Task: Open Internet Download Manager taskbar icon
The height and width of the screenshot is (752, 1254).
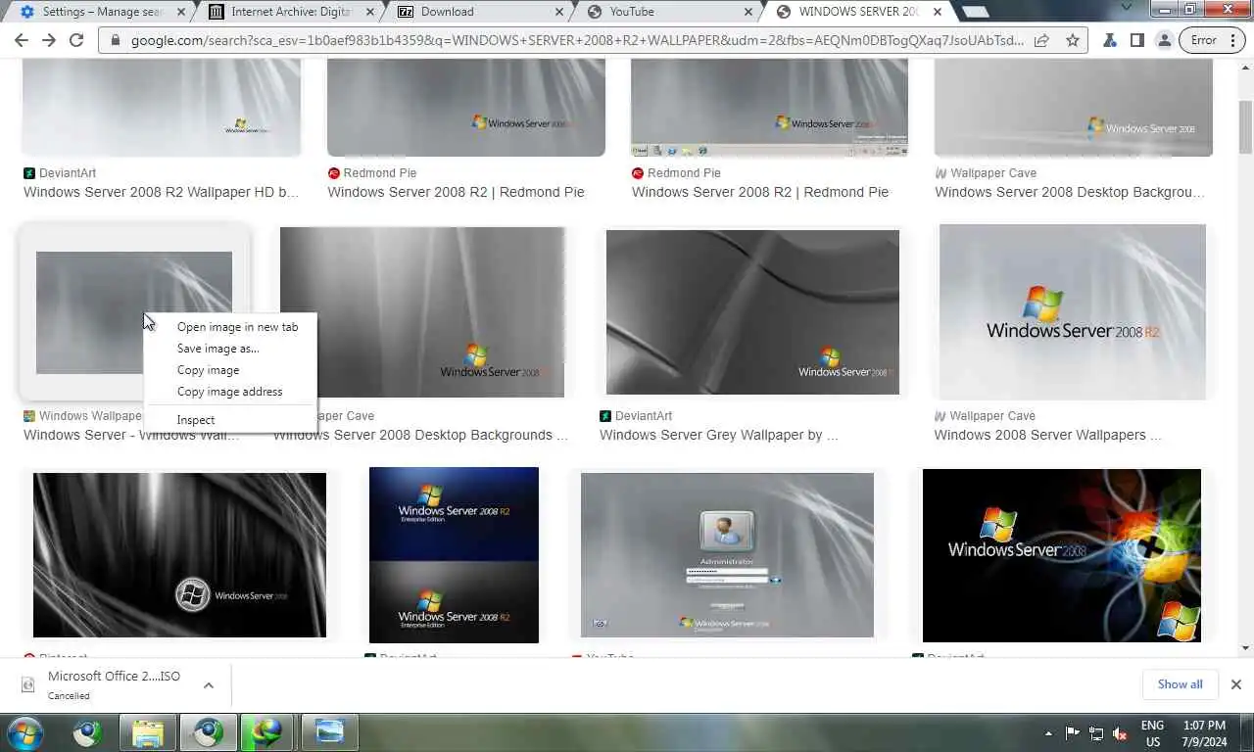Action: [x=266, y=732]
